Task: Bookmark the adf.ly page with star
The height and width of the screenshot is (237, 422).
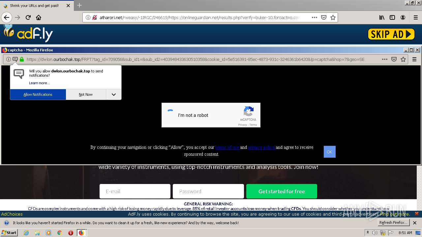Action: [333, 17]
